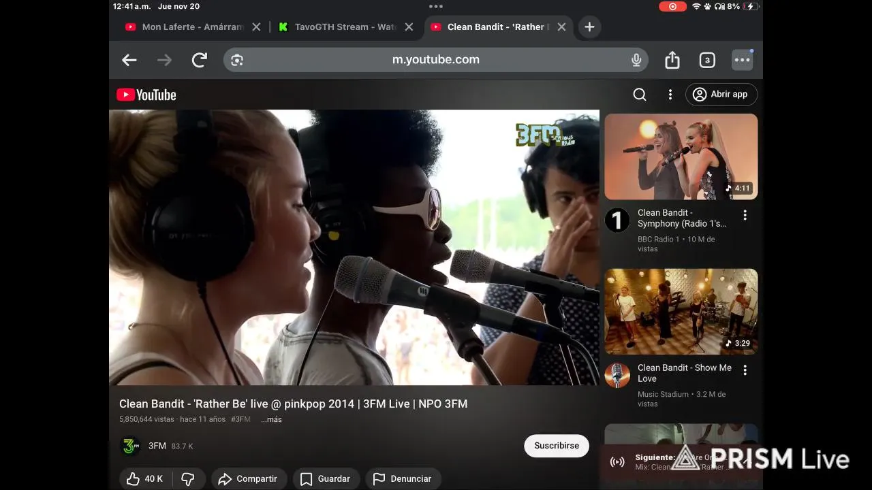Click the battery status icon
The height and width of the screenshot is (490, 872).
pos(750,6)
